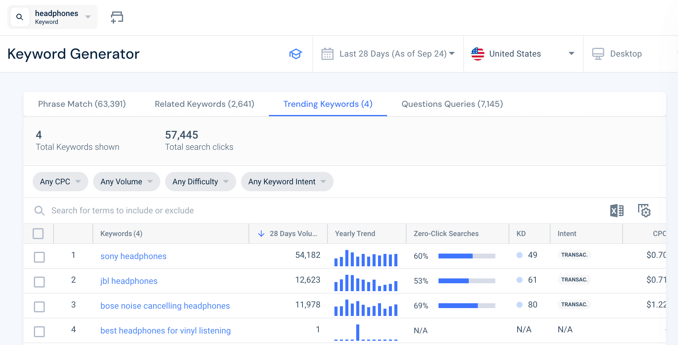The image size is (678, 345).
Task: Click TRANSAC. intent badge for sony headphones
Action: tap(574, 255)
